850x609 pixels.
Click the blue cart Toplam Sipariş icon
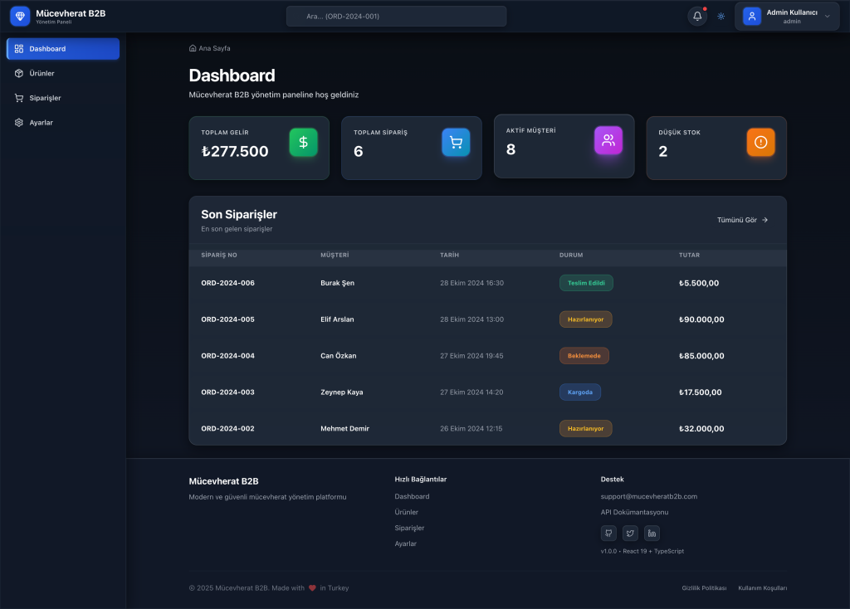(456, 143)
